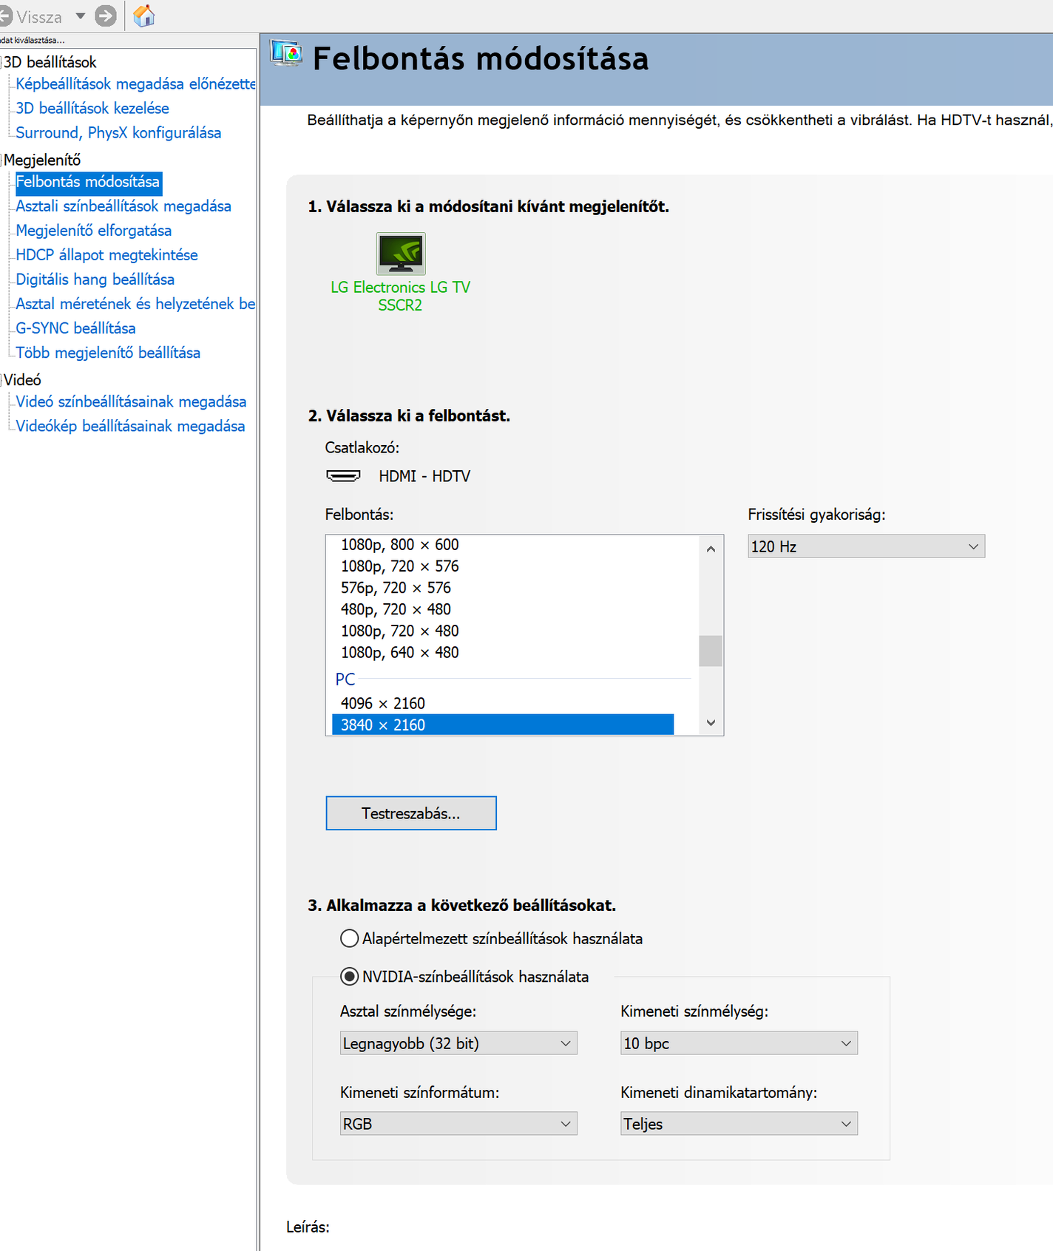The image size is (1053, 1251).
Task: Open the Kimeneti színformátum RGB dropdown
Action: point(458,1124)
